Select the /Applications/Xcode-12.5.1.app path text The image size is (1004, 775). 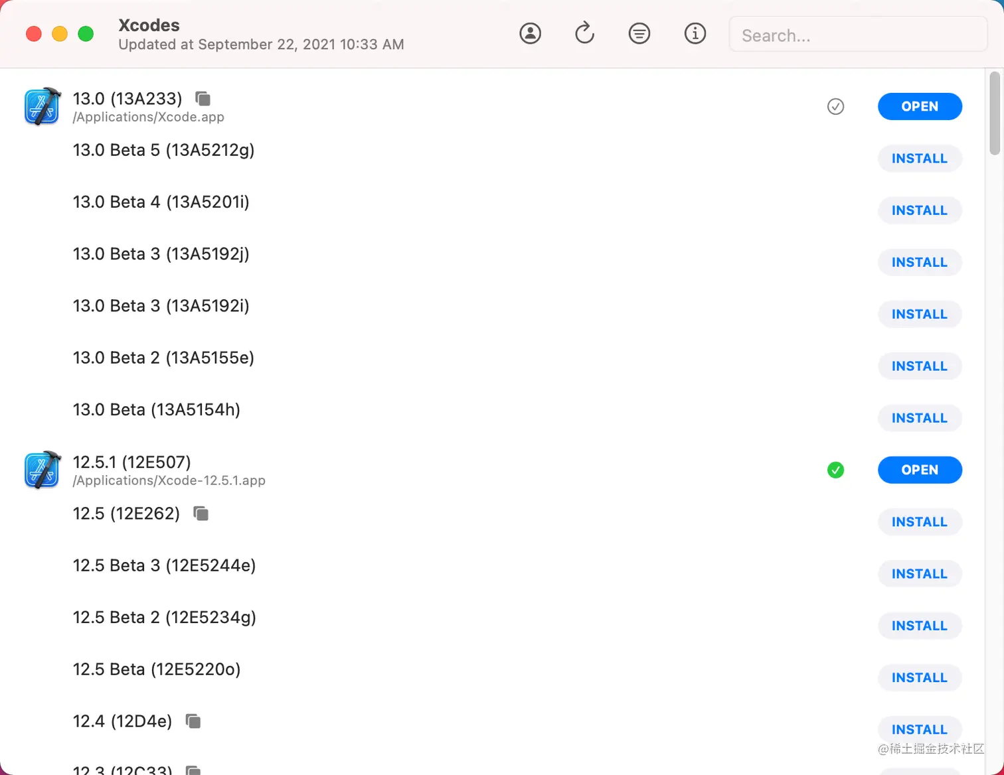[x=169, y=481]
